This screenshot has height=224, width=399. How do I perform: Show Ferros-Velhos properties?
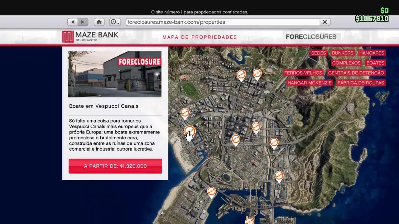tap(303, 73)
